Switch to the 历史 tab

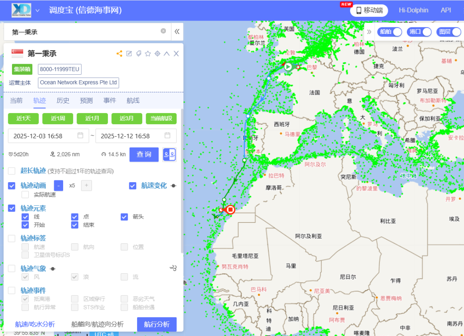pyautogui.click(x=63, y=101)
